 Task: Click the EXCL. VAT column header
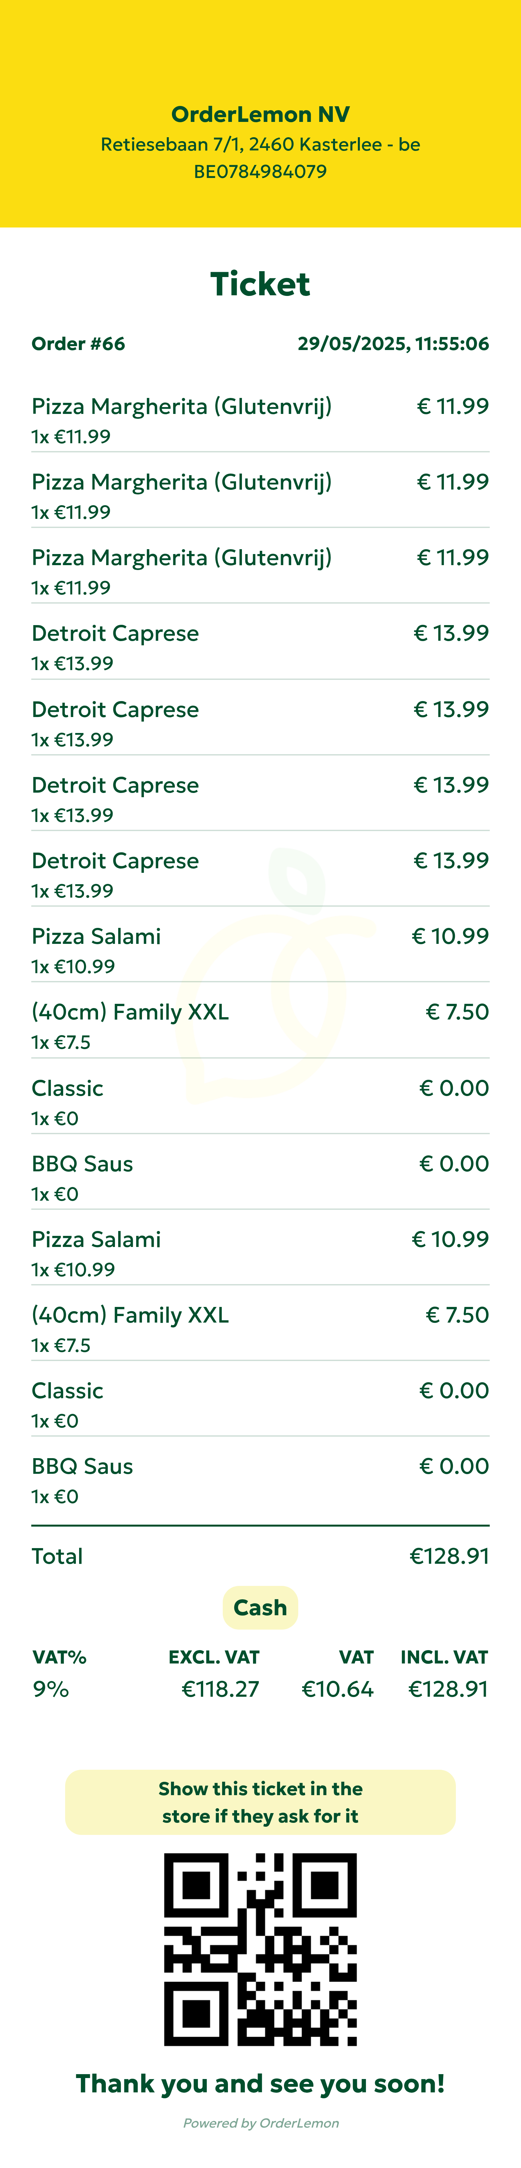tap(214, 1657)
